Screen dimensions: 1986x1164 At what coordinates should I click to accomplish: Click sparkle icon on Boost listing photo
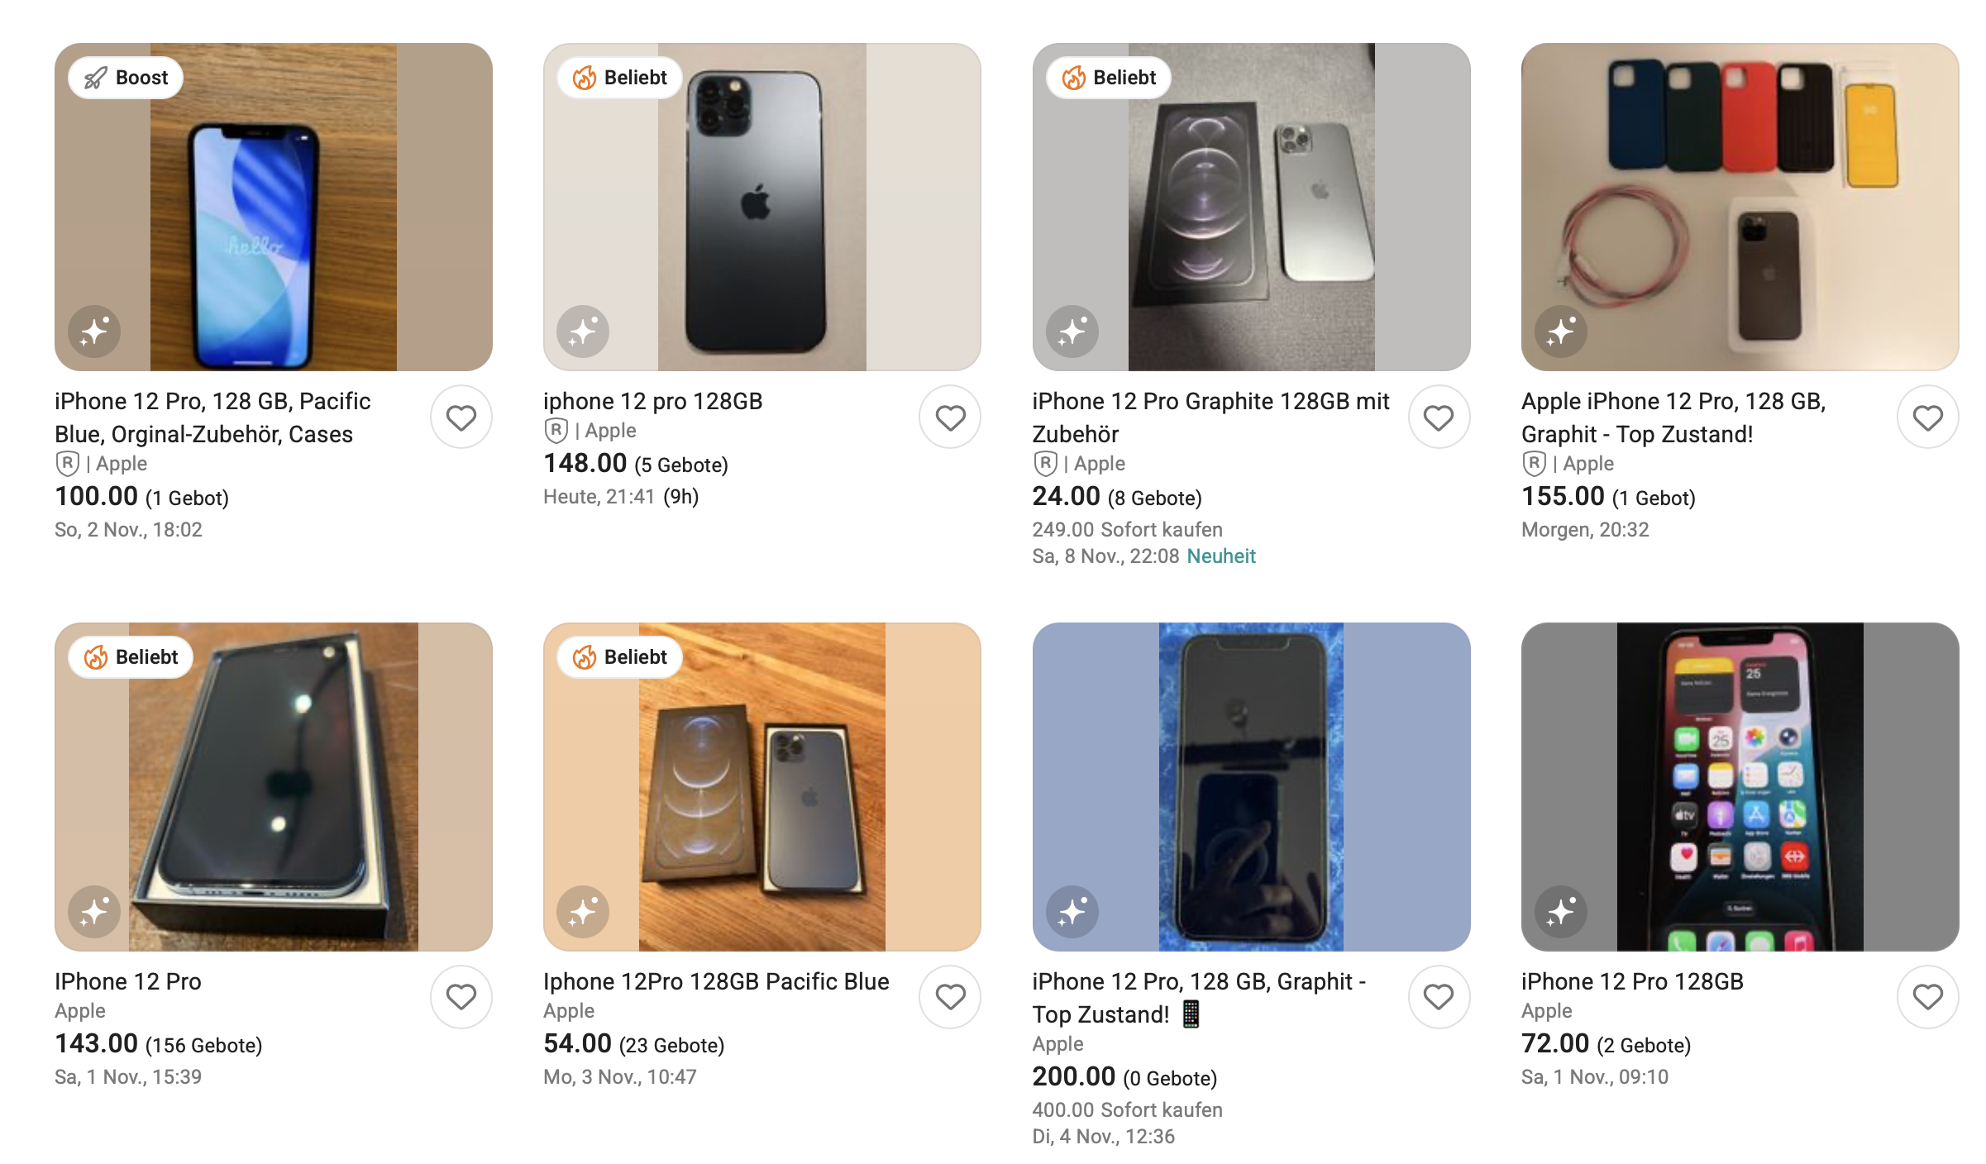pyautogui.click(x=94, y=332)
